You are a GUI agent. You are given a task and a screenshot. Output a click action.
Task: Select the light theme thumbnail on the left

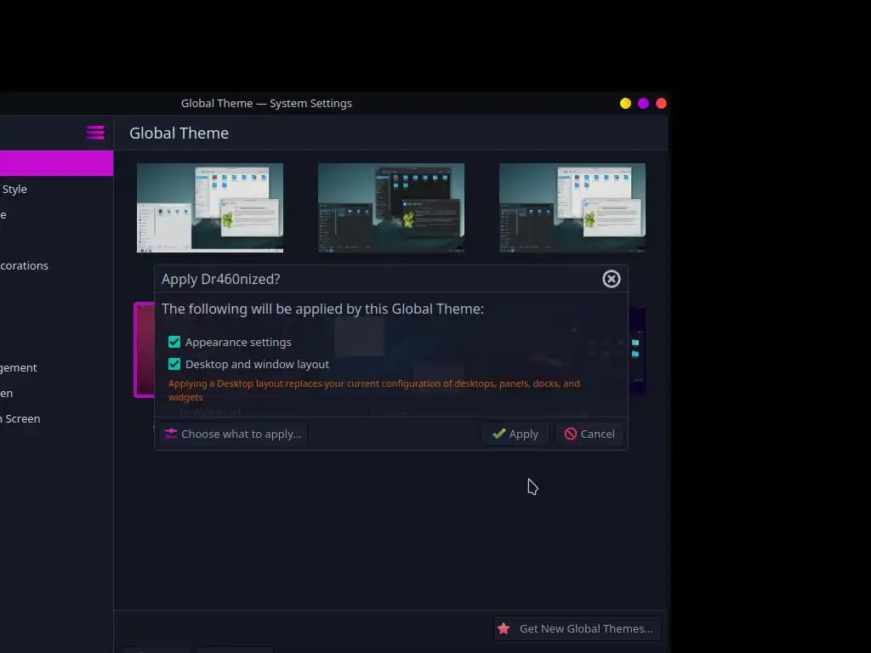pyautogui.click(x=210, y=207)
